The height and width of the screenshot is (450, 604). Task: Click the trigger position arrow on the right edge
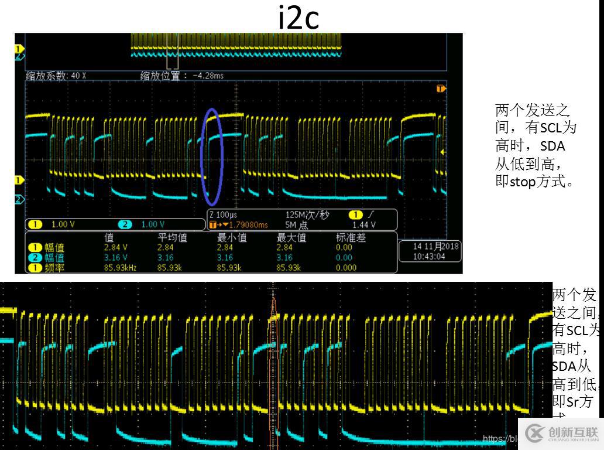point(442,151)
